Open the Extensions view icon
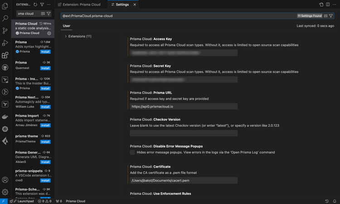Image resolution: width=340 pixels, height=204 pixels. click(5, 55)
